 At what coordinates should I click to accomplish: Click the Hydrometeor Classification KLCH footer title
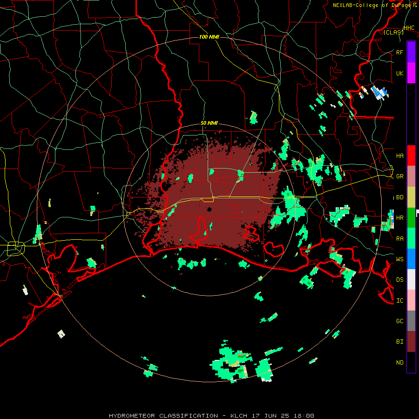pyautogui.click(x=211, y=416)
